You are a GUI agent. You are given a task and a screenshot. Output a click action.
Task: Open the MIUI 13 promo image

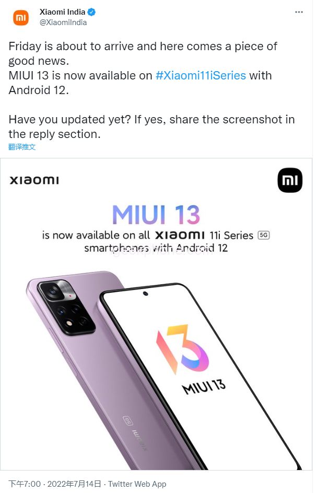point(156,314)
